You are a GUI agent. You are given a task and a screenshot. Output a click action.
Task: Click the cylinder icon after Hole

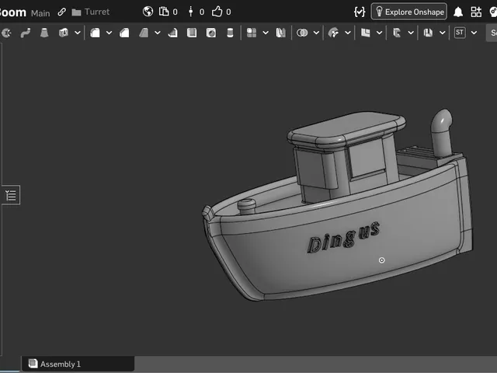(230, 33)
